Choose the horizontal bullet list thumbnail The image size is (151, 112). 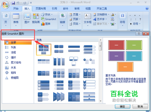(43, 61)
